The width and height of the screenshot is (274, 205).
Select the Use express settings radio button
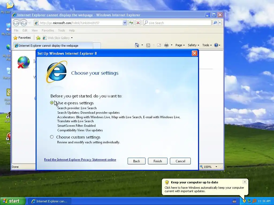pos(52,103)
